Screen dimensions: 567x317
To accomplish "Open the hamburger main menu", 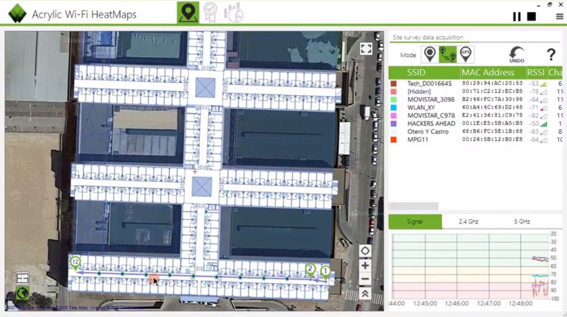I will click(560, 17).
